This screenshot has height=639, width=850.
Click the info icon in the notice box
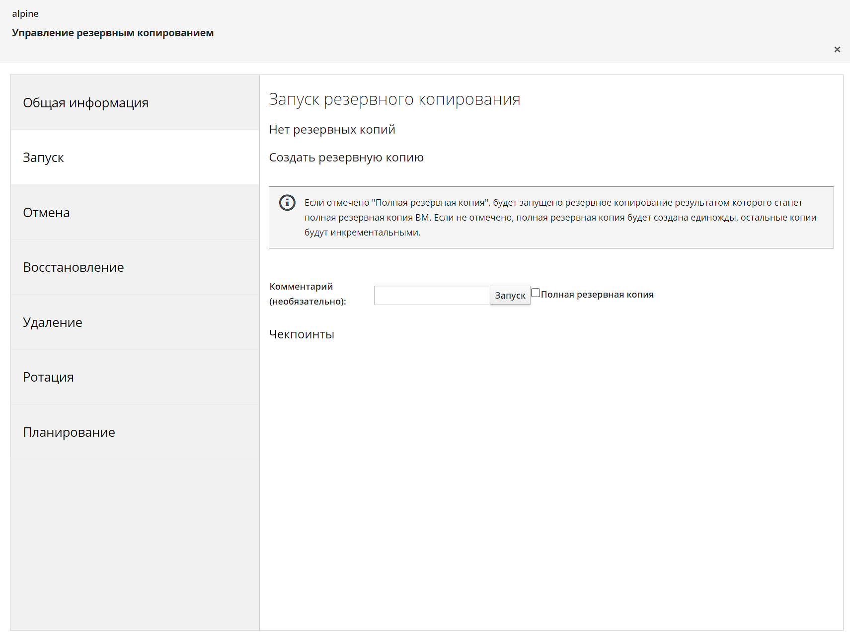(287, 203)
